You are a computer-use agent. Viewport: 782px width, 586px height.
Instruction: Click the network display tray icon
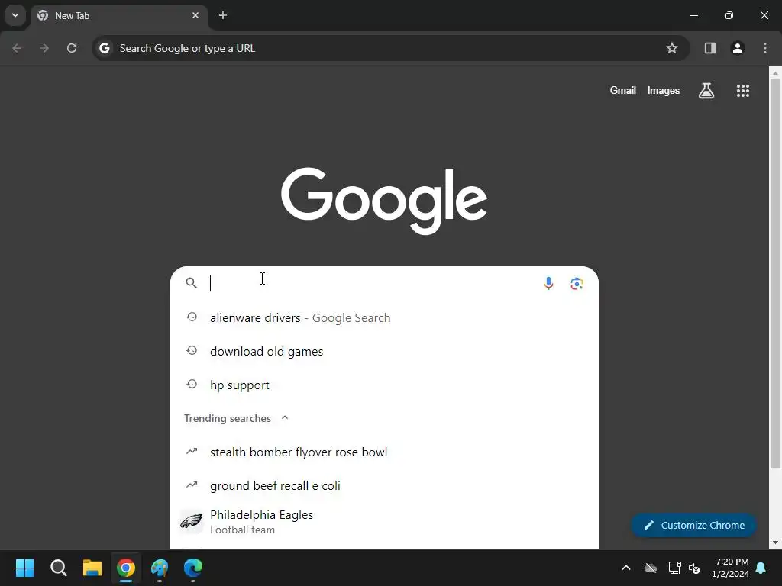point(674,568)
